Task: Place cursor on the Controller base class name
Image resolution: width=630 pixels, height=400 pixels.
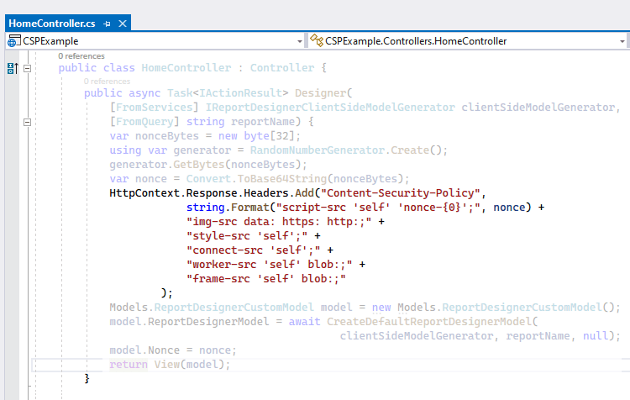Action: (x=281, y=67)
